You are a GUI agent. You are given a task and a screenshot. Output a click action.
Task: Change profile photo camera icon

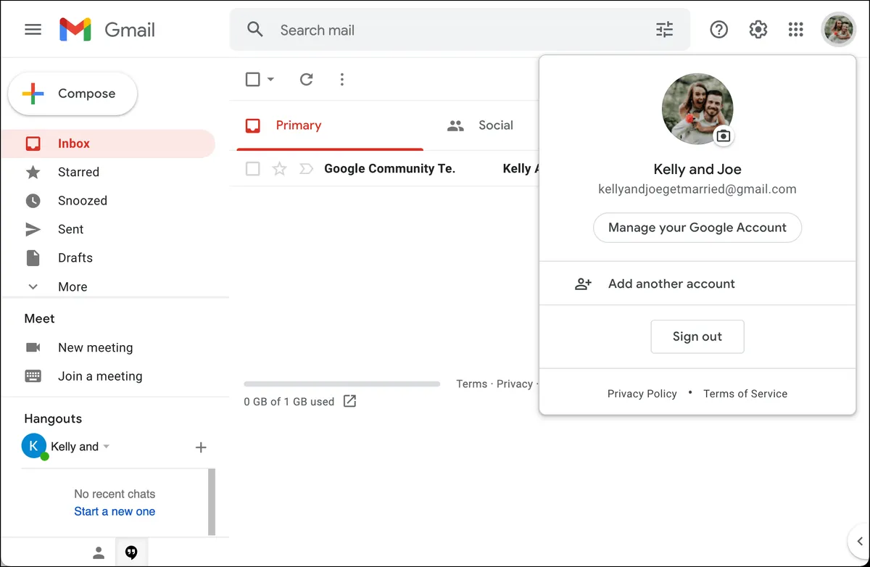pyautogui.click(x=723, y=136)
